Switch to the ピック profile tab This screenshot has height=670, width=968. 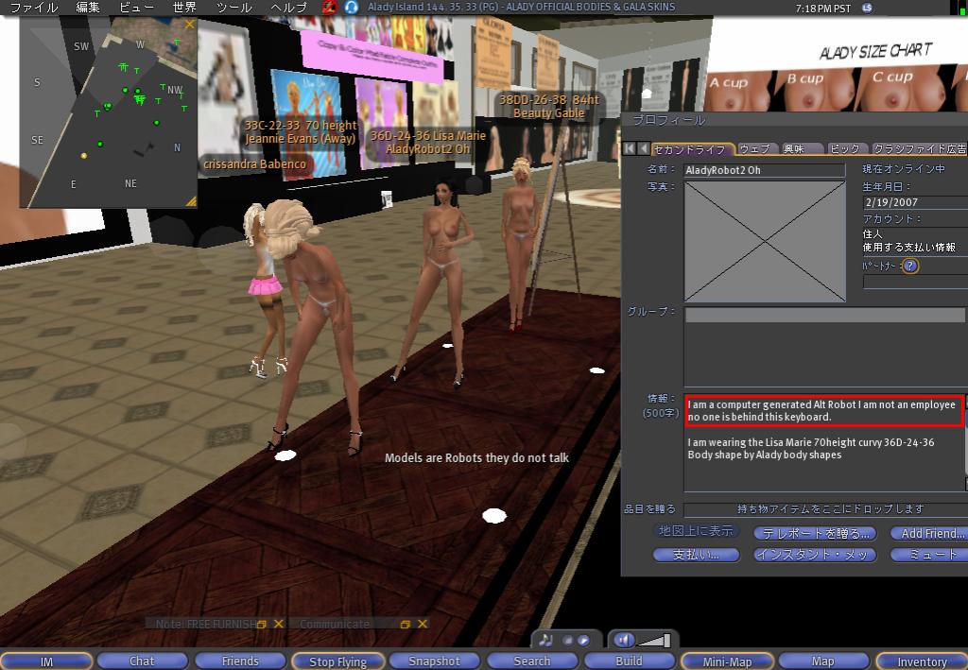pos(846,148)
